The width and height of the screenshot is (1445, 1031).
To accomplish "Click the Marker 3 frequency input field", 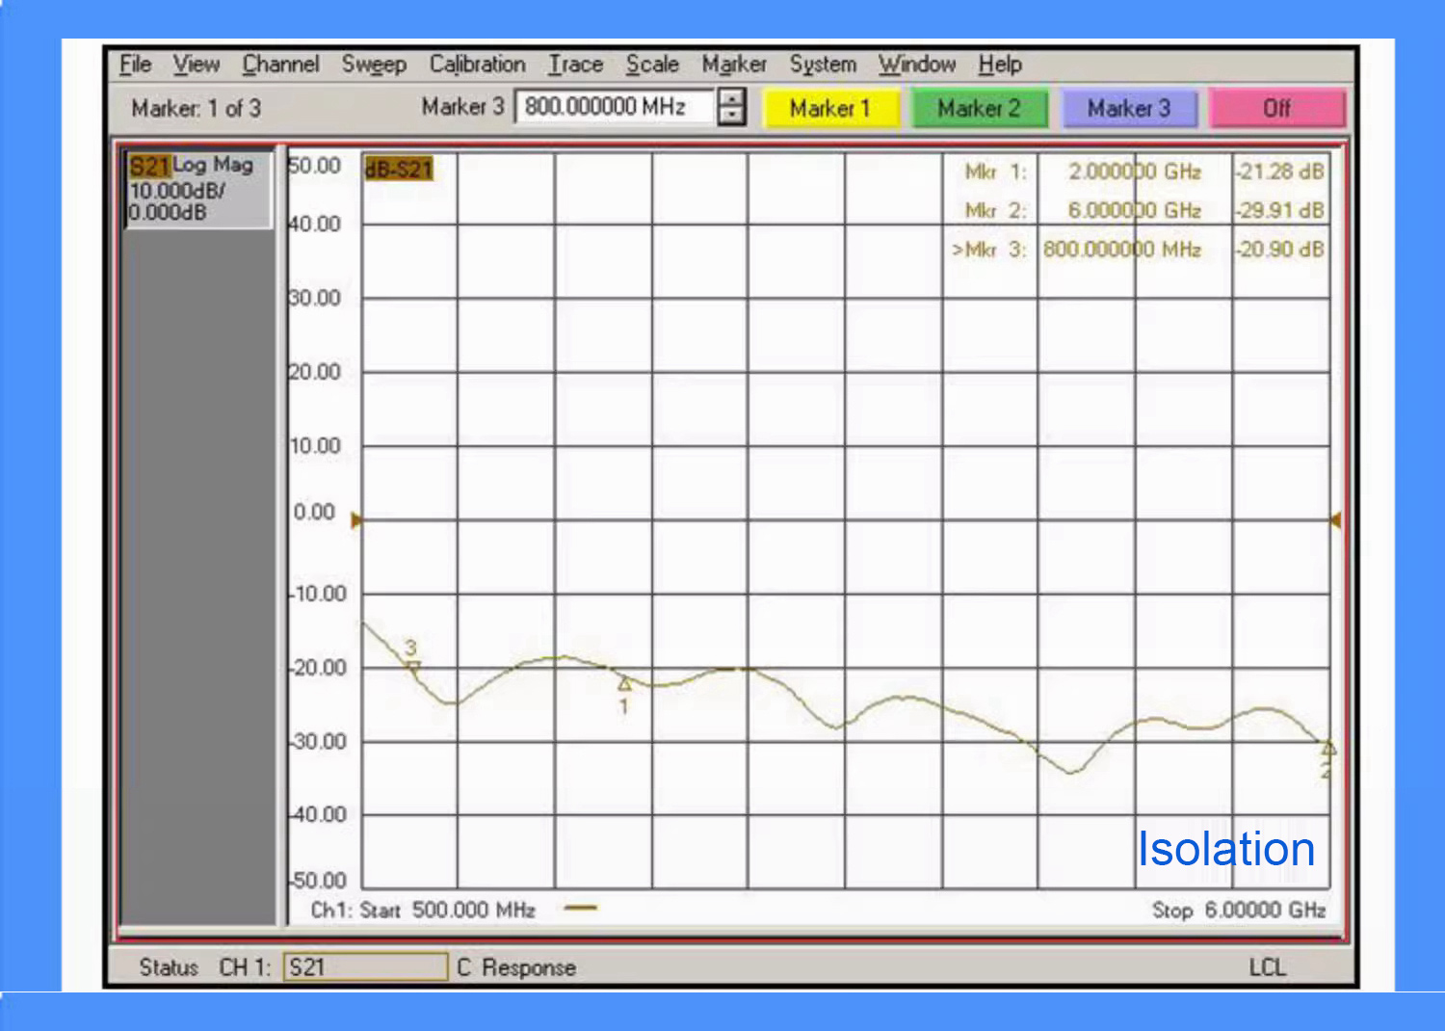I will (x=615, y=106).
